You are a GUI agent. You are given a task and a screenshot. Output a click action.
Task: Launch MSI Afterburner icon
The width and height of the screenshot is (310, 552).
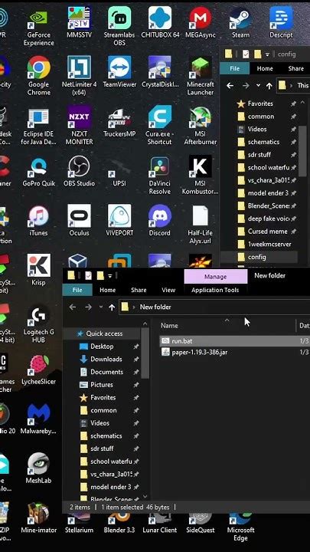point(201,126)
